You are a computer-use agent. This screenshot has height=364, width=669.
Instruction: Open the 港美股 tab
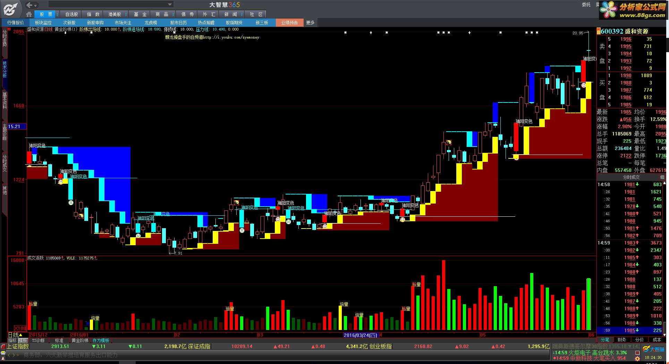(115, 14)
